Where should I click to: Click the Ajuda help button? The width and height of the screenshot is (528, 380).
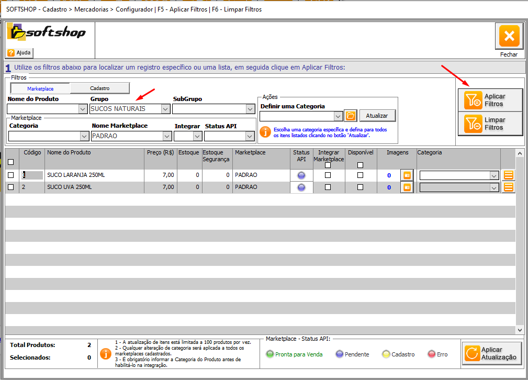click(x=19, y=52)
